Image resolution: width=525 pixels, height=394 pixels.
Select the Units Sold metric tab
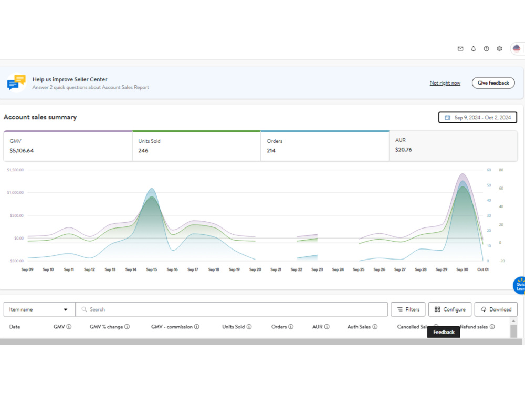196,146
